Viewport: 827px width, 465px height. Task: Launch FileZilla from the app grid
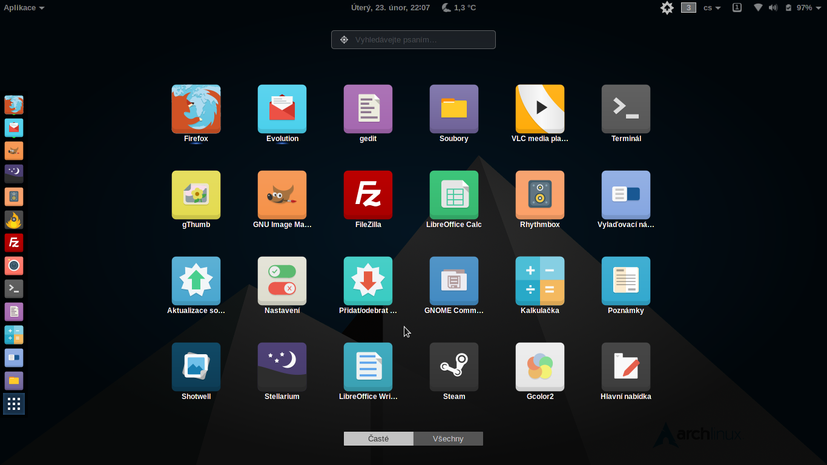coord(368,196)
